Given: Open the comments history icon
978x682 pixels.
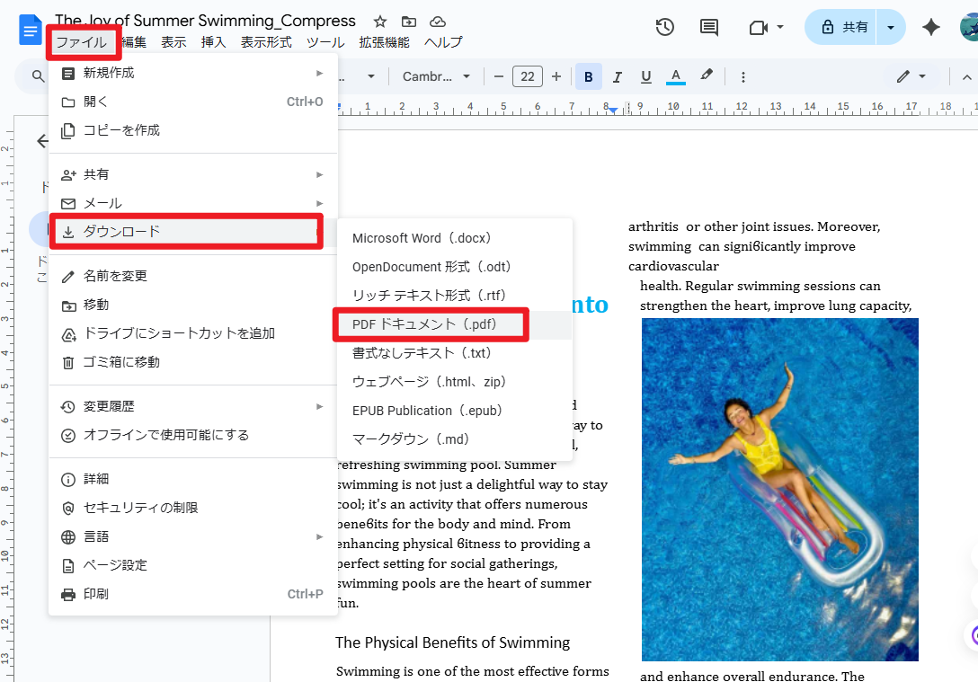Looking at the screenshot, I should tap(709, 27).
